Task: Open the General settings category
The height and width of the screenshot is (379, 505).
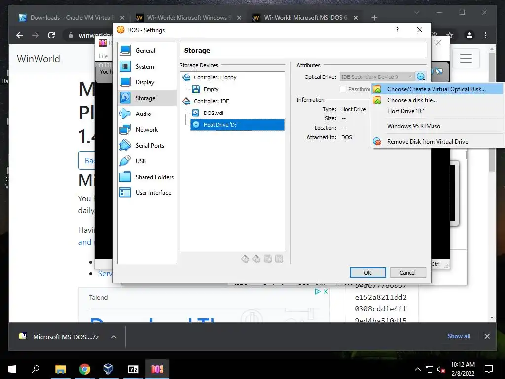Action: (x=147, y=51)
